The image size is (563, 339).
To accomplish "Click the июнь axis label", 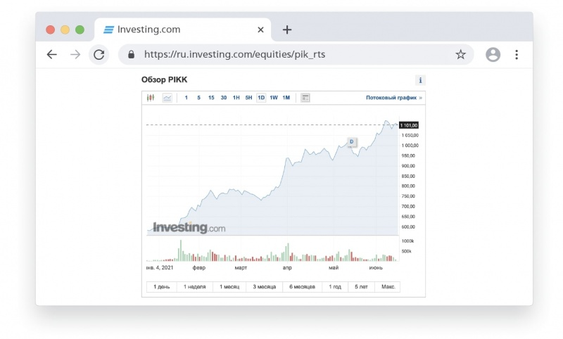I will pos(376,267).
